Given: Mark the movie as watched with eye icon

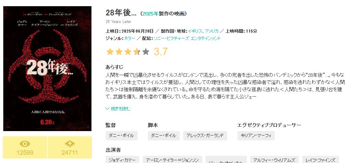Looking at the screenshot, I should (25, 148).
